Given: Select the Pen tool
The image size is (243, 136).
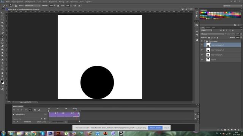Looking at the screenshot, I should [x=2, y=60].
